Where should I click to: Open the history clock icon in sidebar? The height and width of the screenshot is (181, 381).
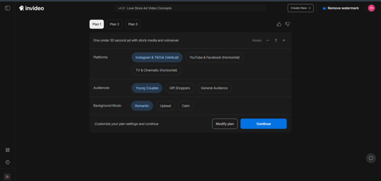tap(7, 162)
